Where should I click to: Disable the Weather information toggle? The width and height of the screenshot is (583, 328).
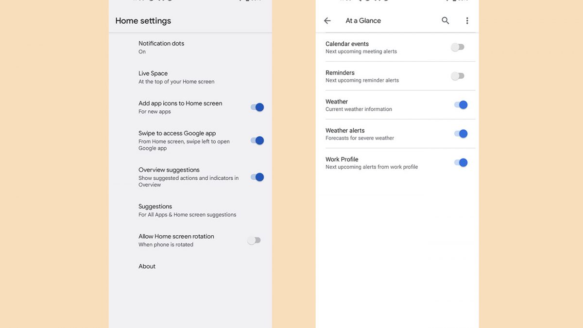461,105
